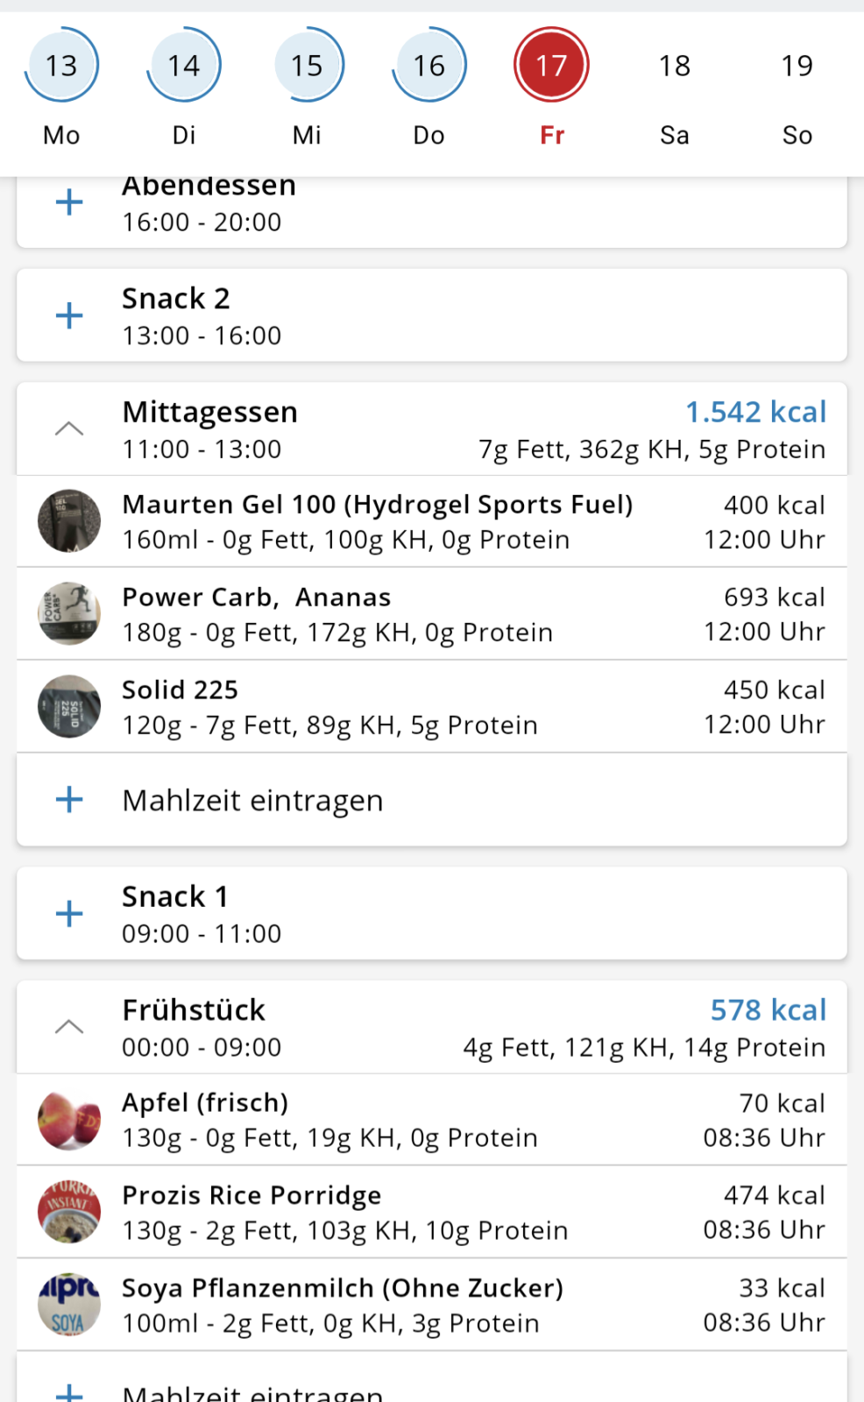Tap the Alpro Soya milk thumbnail
Viewport: 864px width, 1402px height.
pyautogui.click(x=69, y=1305)
